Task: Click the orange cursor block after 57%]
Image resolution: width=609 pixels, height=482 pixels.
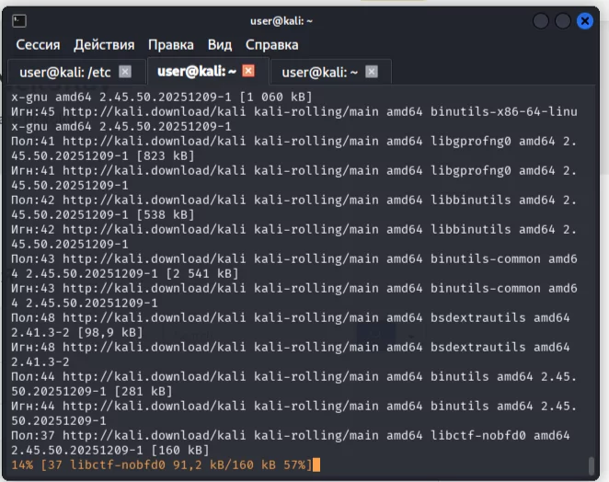Action: click(x=316, y=465)
